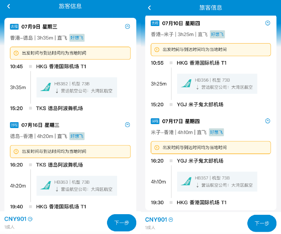
Task: Go back from the left passenger info screen
Action: [8, 6]
